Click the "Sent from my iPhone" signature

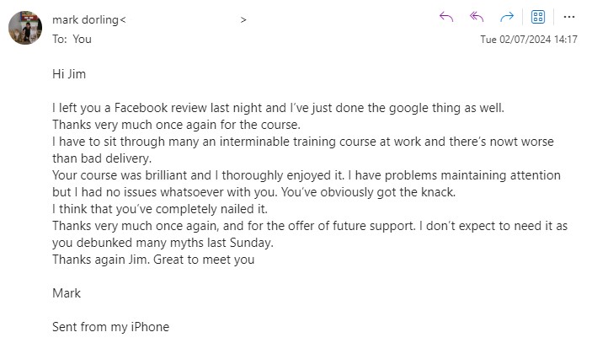click(x=110, y=327)
